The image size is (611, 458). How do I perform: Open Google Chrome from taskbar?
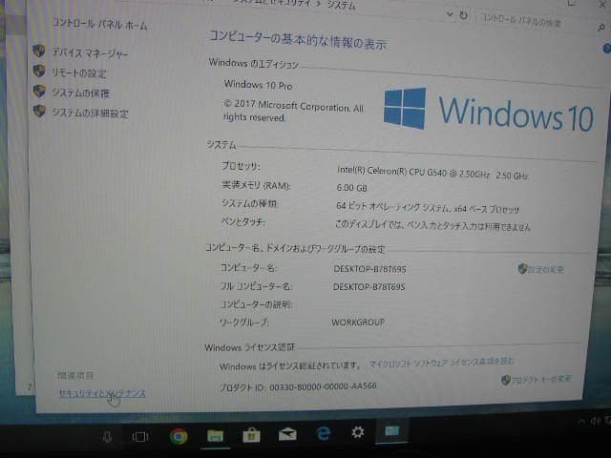click(179, 436)
